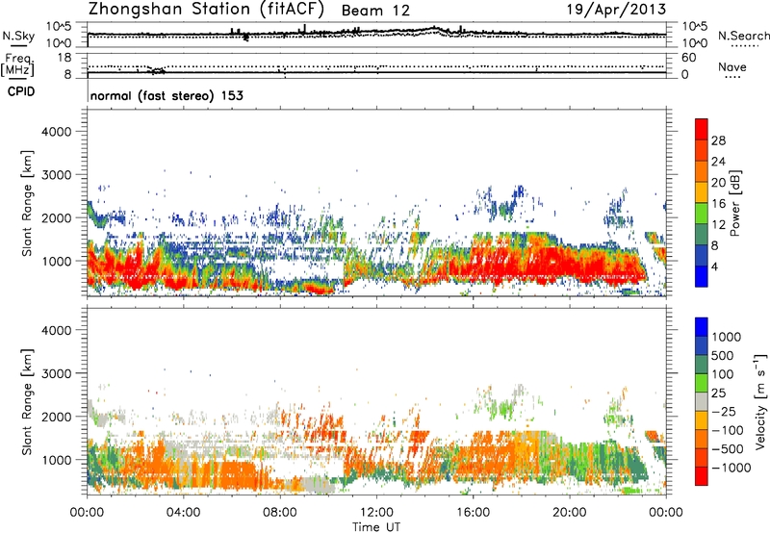Screen dimensions: 770x533
Task: Click the "20:00" time tick label
Action: [570, 513]
